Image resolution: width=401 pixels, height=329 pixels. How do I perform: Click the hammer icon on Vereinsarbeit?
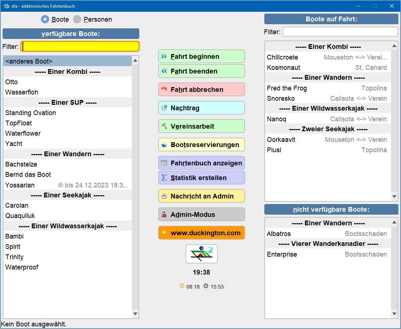[164, 126]
